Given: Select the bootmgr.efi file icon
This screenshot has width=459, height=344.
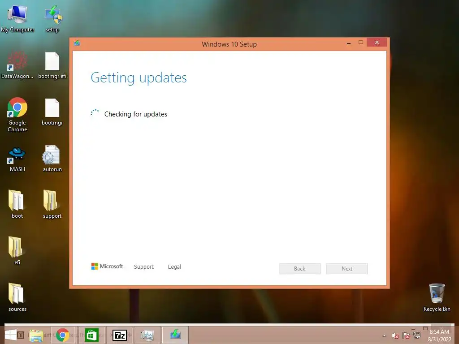Looking at the screenshot, I should tap(52, 65).
